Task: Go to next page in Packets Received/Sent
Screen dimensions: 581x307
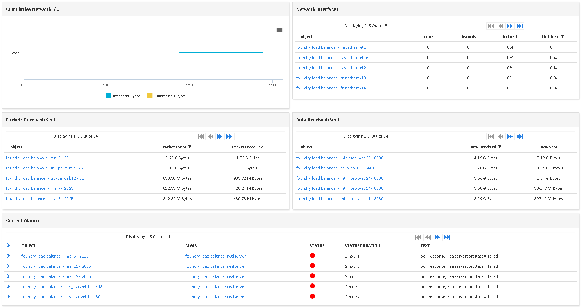Action: (x=219, y=136)
